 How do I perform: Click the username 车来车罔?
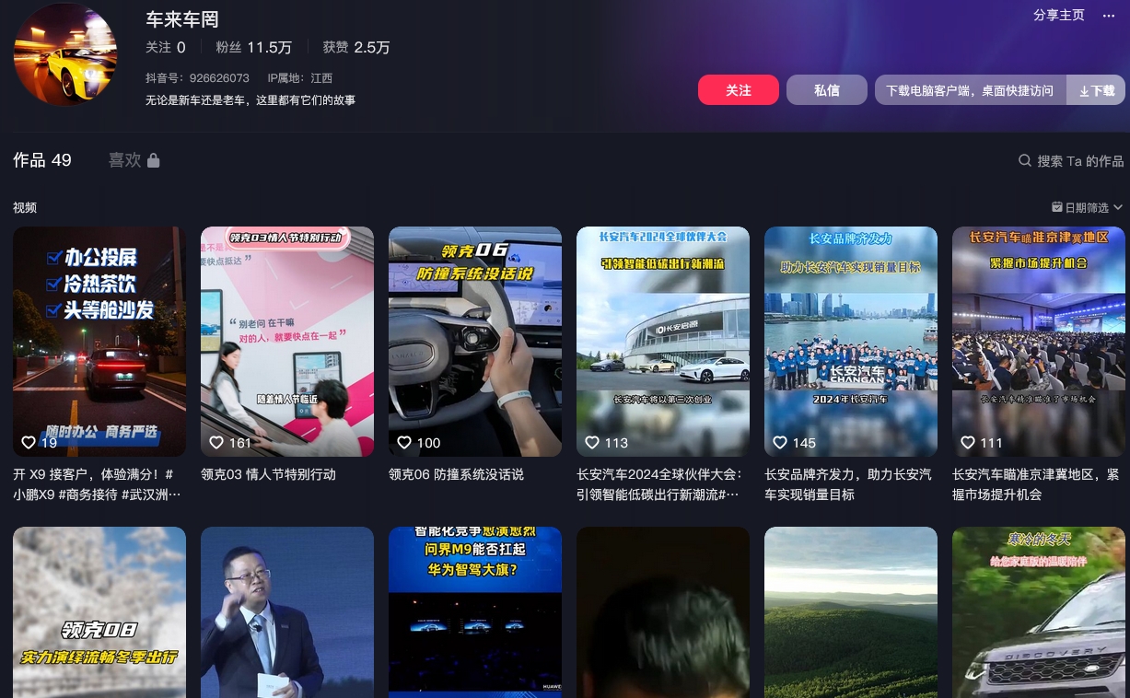click(x=182, y=19)
